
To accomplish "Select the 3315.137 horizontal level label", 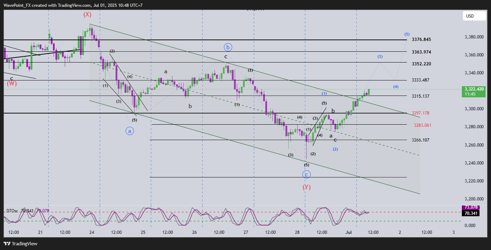I will [420, 96].
